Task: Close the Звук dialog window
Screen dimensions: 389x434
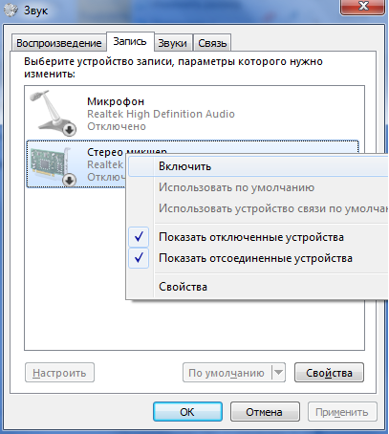Action: tap(362, 7)
